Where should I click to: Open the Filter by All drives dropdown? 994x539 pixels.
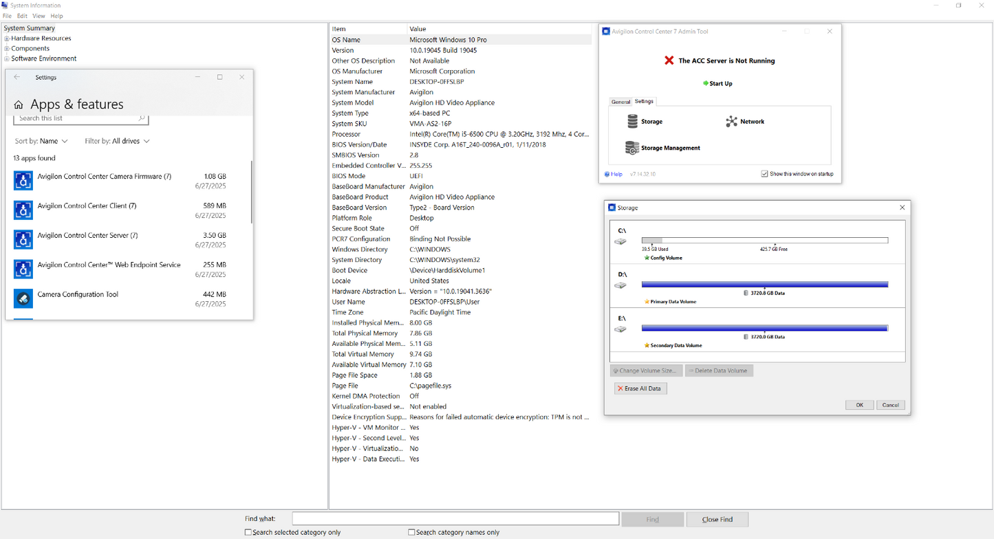coord(117,141)
